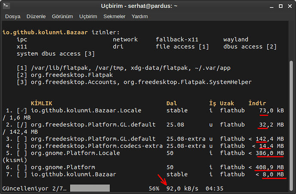Click the KİMLIK column header
296x194 pixels.
coord(42,103)
